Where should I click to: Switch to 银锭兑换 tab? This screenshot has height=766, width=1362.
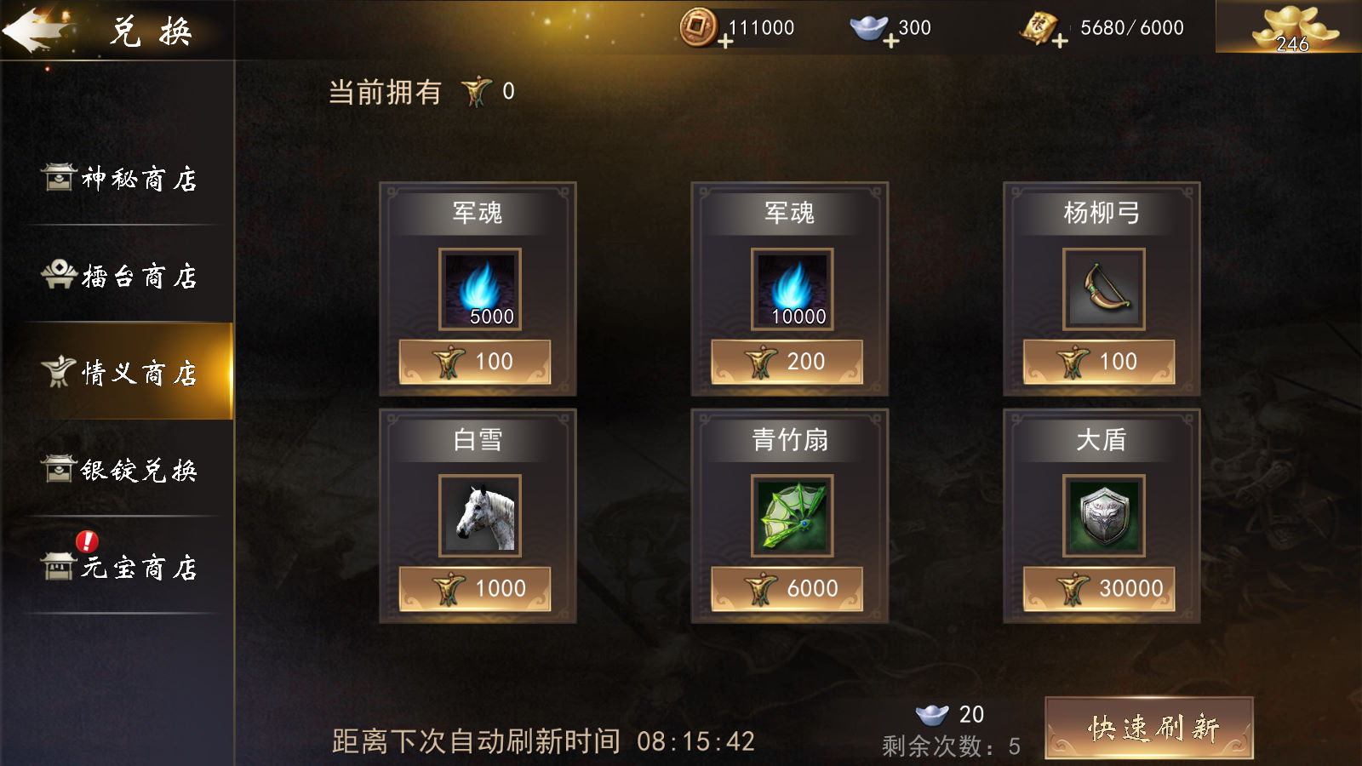tap(119, 469)
